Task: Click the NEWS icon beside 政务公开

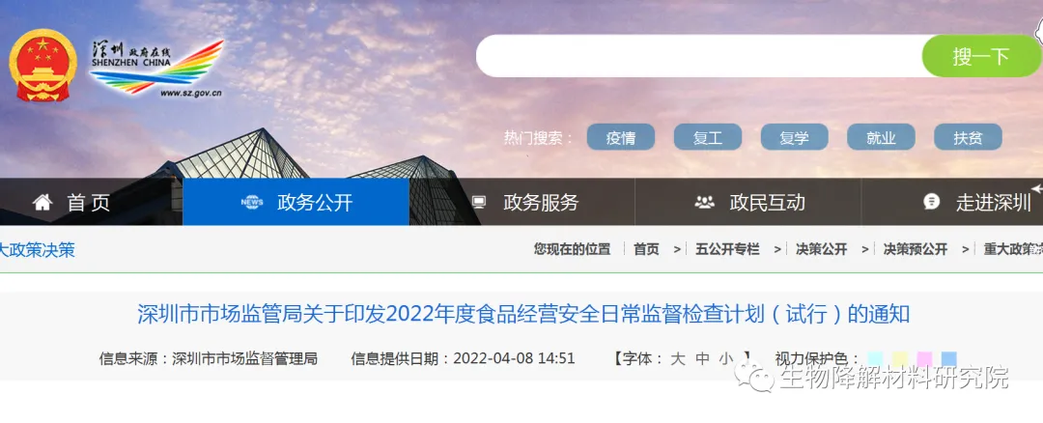Action: (x=252, y=202)
